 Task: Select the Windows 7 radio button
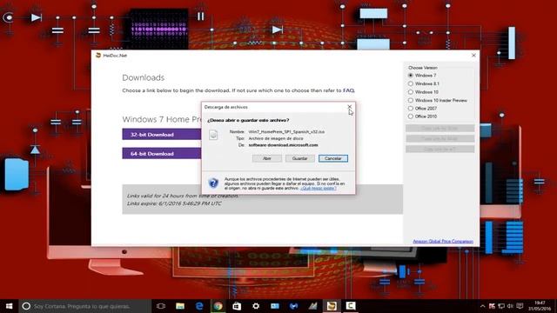click(411, 76)
